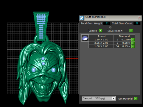This screenshot has width=143, height=107.
Task: Select the upper forehead gem on the model
Action: point(43,59)
